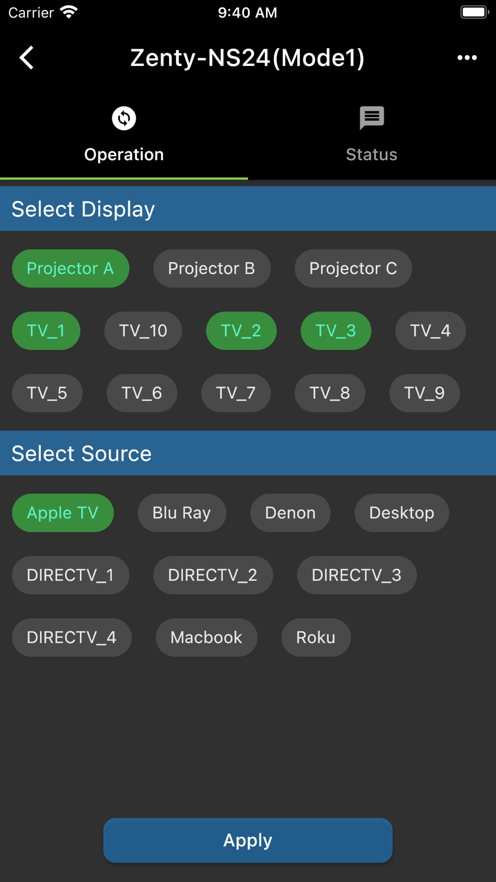This screenshot has height=882, width=496.
Task: Tap the Operation sync icon
Action: pyautogui.click(x=124, y=118)
